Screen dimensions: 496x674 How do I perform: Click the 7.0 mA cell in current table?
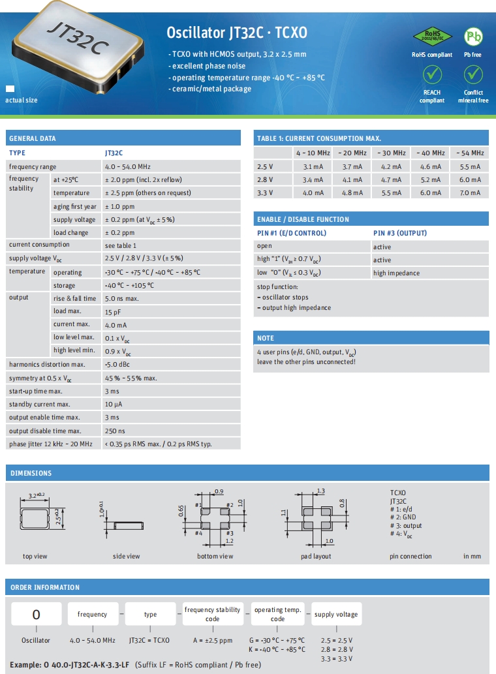point(470,192)
